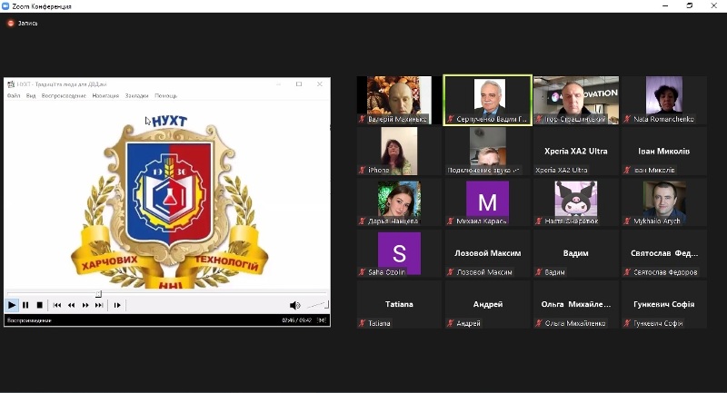Viewport: 727px width, 393px height.
Task: Minimize the media player window
Action: (x=279, y=84)
